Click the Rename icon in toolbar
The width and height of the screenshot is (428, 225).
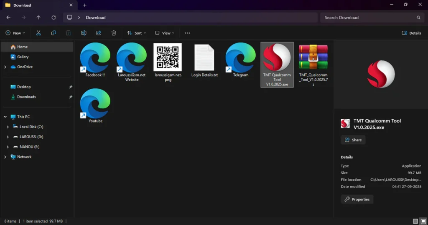point(84,33)
